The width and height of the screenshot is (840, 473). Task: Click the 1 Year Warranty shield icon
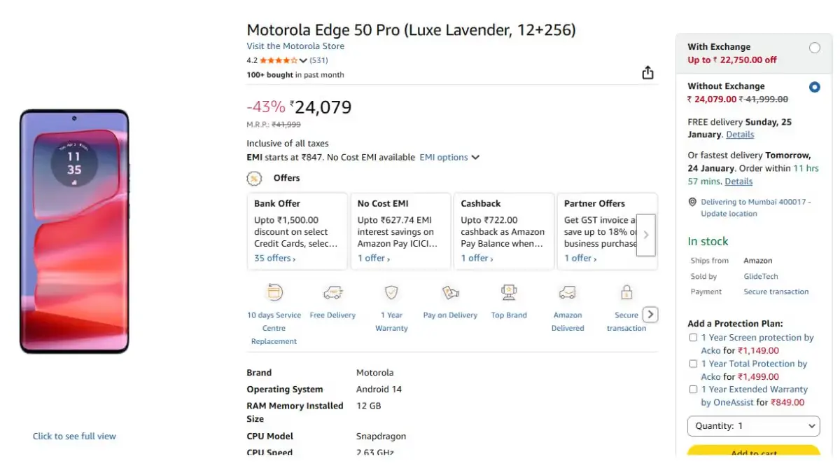(391, 292)
